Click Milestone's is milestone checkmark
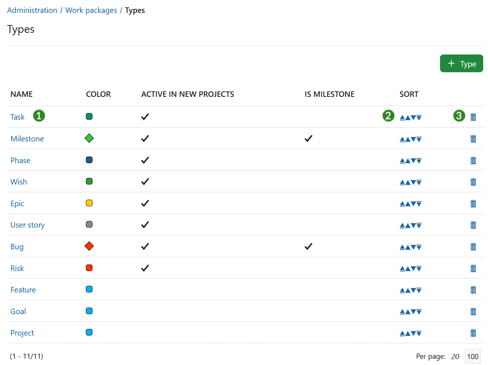 308,139
